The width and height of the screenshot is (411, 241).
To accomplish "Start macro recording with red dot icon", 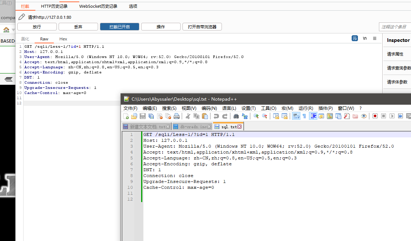I will point(375,116).
